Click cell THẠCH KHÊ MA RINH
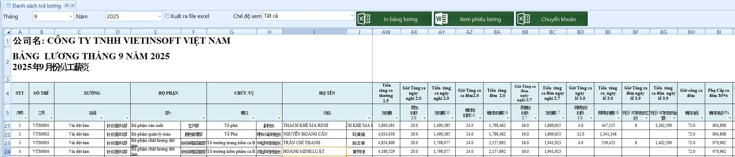 [314, 125]
